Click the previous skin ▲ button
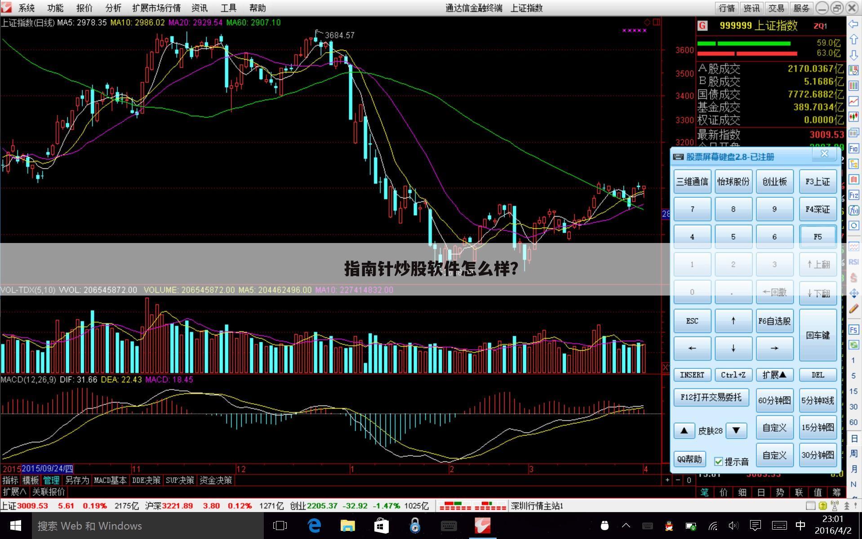 [684, 430]
